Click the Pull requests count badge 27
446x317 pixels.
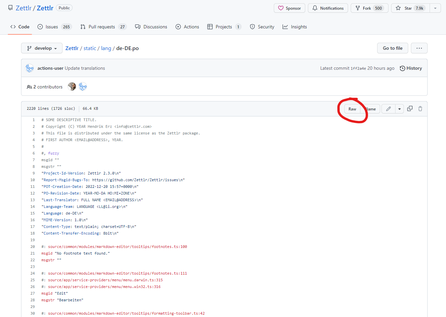click(x=122, y=27)
